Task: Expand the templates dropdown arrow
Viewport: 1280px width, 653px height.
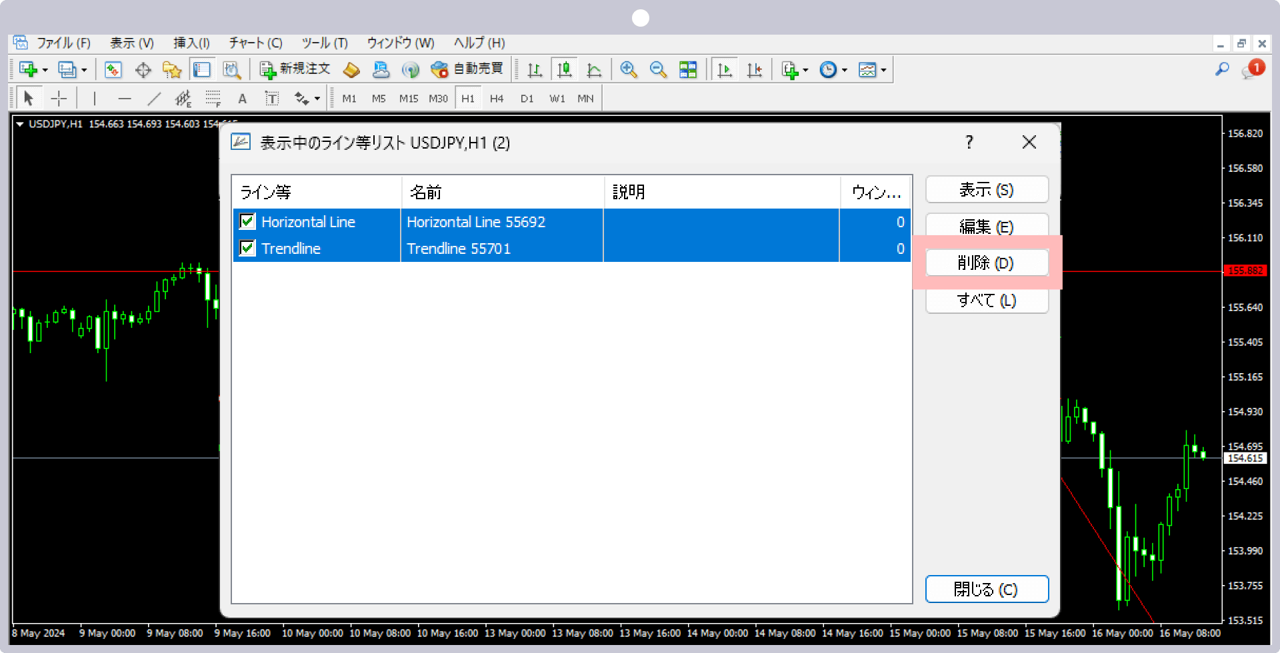Action: (883, 70)
